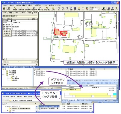This screenshot has height=114, width=121.
Task: Click the 印刷 print icon in toolbar
Action: pyautogui.click(x=9, y=9)
